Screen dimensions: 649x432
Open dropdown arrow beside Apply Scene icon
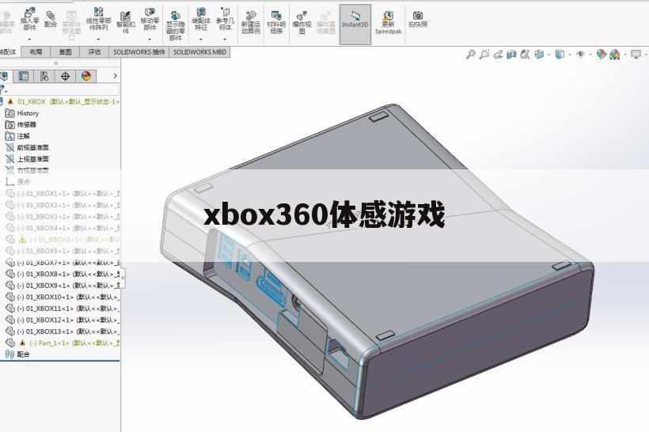point(625,55)
